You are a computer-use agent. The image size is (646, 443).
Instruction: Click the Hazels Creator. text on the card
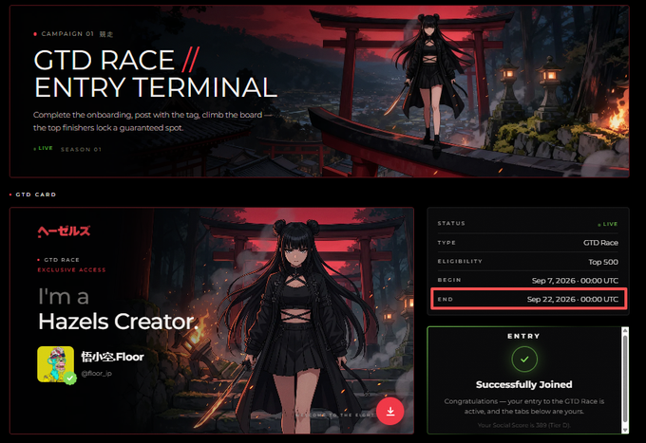[x=118, y=322]
